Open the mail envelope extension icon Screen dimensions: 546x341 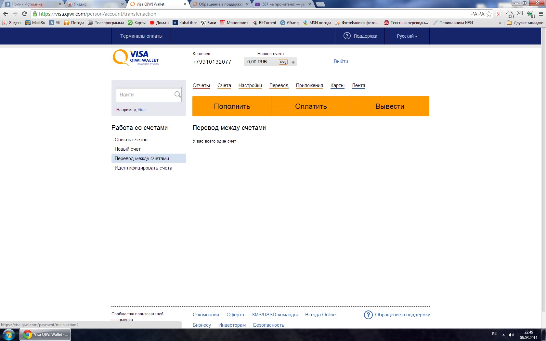(520, 13)
